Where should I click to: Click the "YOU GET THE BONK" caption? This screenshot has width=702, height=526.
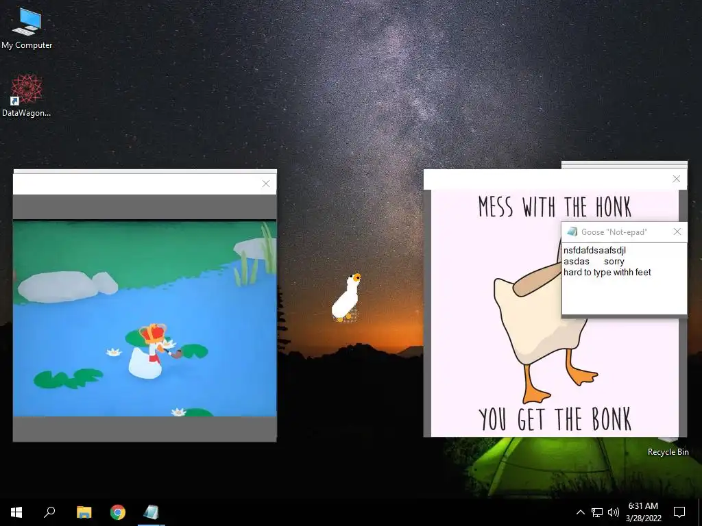click(555, 419)
